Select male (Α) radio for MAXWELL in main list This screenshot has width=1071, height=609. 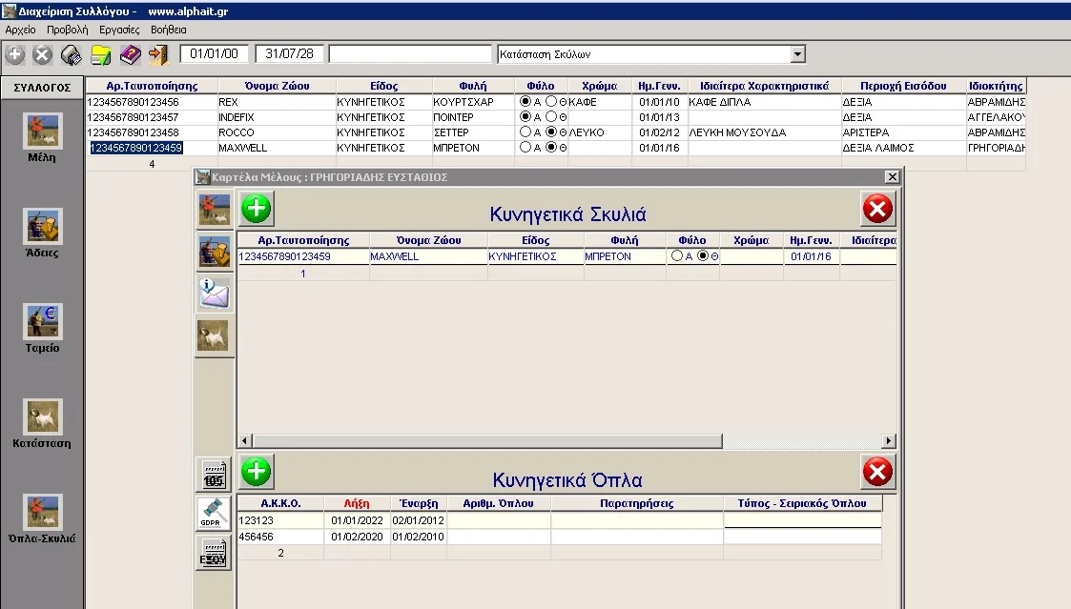coord(525,147)
